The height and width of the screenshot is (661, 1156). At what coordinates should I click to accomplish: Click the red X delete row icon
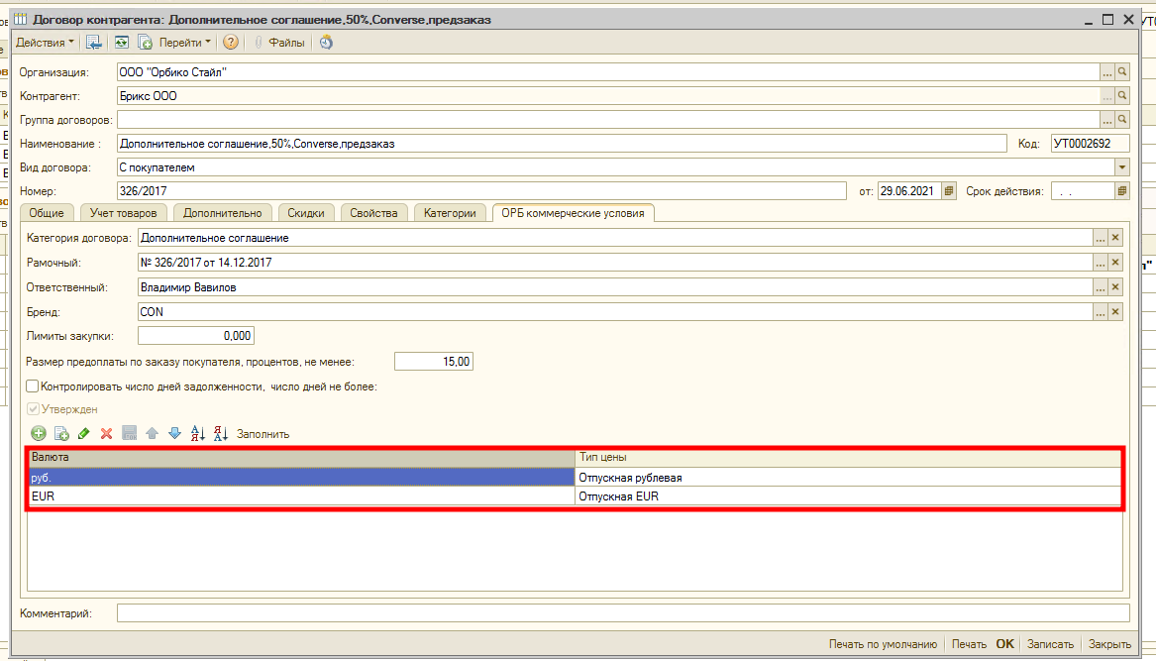click(106, 433)
